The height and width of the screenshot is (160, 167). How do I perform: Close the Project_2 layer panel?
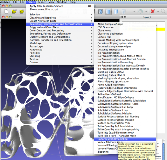[x=122, y=17]
